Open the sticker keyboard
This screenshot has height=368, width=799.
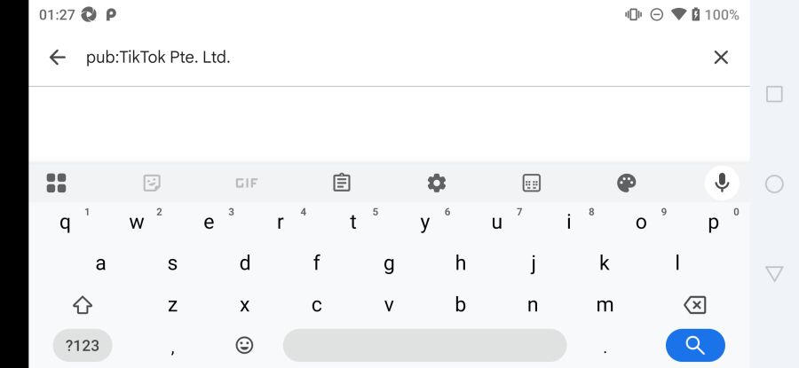click(x=152, y=184)
